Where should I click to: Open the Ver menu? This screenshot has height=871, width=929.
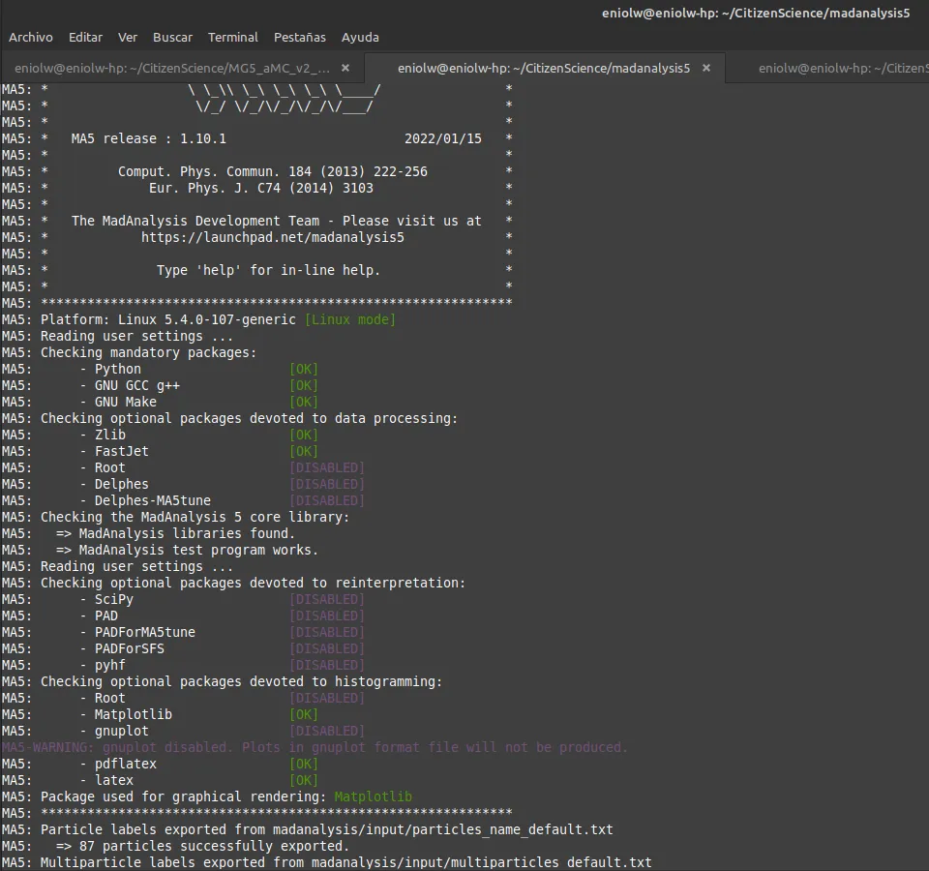(128, 38)
